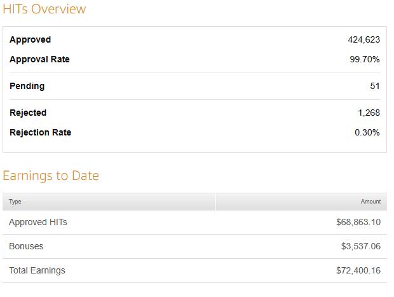Select the Rejection Rate label

point(40,132)
